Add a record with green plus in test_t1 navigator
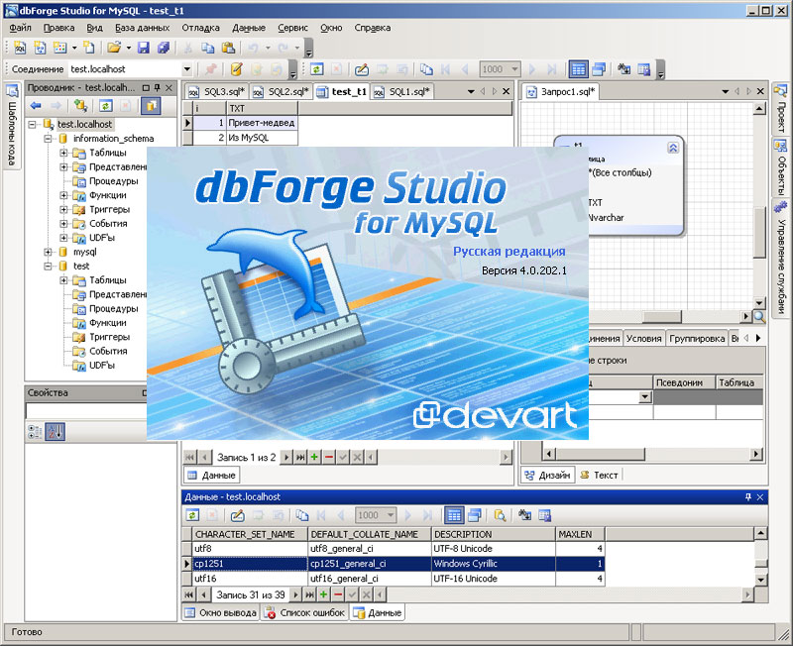This screenshot has width=793, height=646. [x=314, y=457]
